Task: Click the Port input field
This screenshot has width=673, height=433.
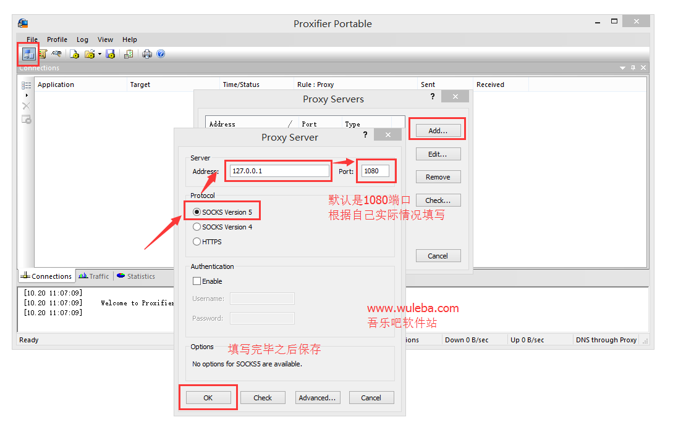Action: (375, 171)
